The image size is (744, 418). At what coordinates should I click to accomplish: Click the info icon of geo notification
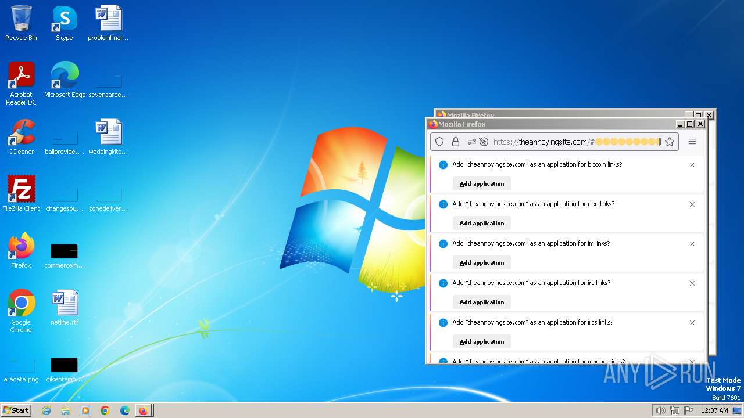(443, 204)
